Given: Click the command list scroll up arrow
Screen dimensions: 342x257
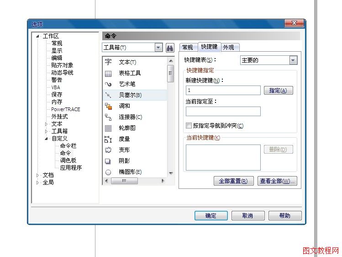Looking at the screenshot, I should (171, 61).
